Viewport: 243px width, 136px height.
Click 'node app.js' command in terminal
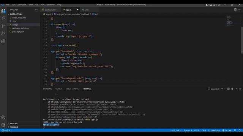(92, 119)
